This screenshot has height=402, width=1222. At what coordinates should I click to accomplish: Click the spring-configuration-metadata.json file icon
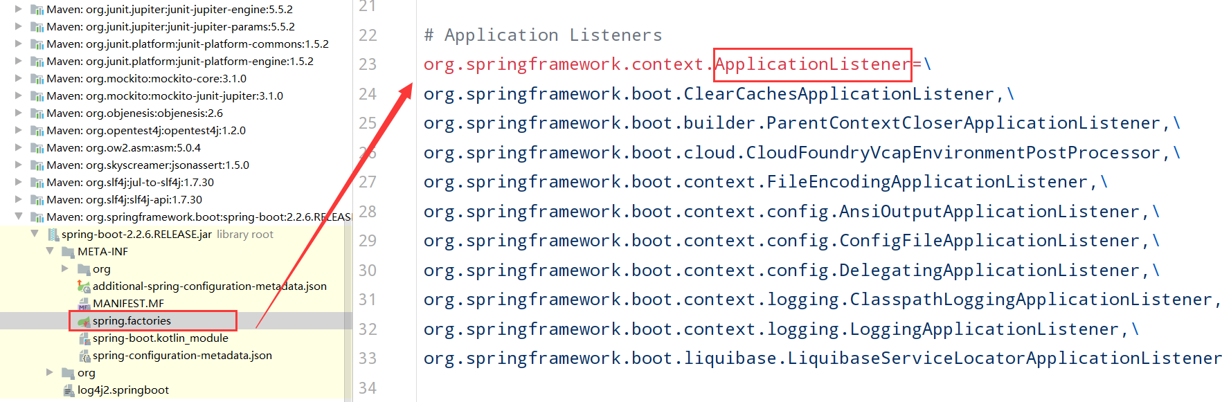84,356
